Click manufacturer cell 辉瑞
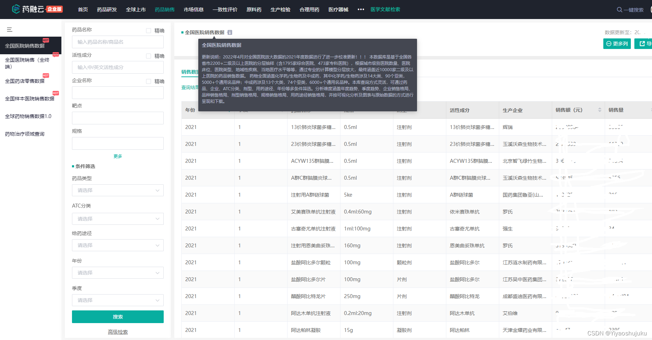The image size is (652, 340). tap(508, 127)
